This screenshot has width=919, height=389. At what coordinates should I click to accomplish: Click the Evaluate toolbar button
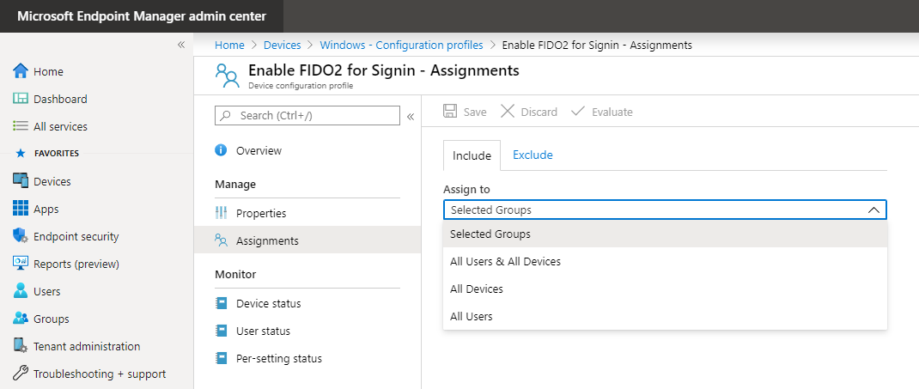click(601, 112)
